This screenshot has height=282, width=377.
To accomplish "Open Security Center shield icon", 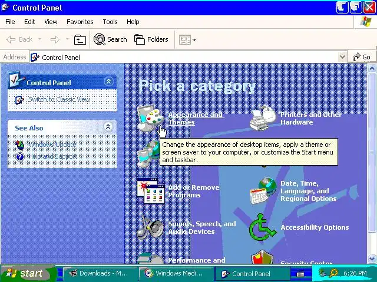I will tap(263, 257).
